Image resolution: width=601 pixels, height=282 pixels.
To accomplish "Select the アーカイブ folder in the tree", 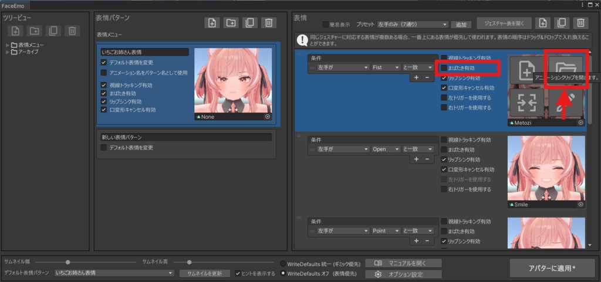I will [x=25, y=52].
